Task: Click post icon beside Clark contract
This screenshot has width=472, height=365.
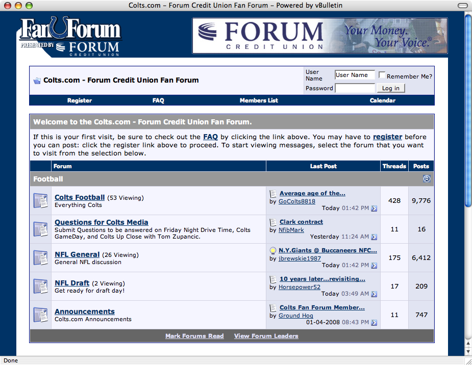Action: [x=273, y=222]
